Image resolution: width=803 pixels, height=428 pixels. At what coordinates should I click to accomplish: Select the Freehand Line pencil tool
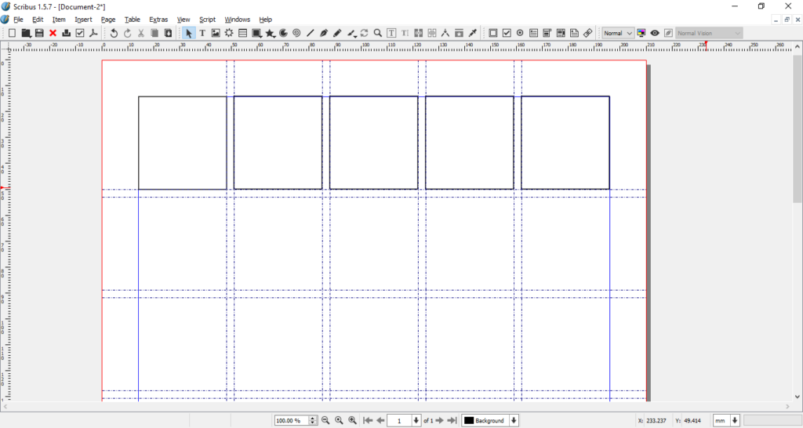[337, 33]
